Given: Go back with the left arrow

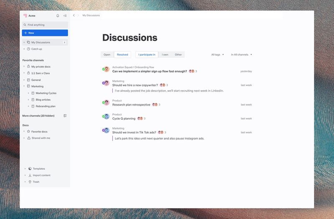Looking at the screenshot, I should (74, 15).
